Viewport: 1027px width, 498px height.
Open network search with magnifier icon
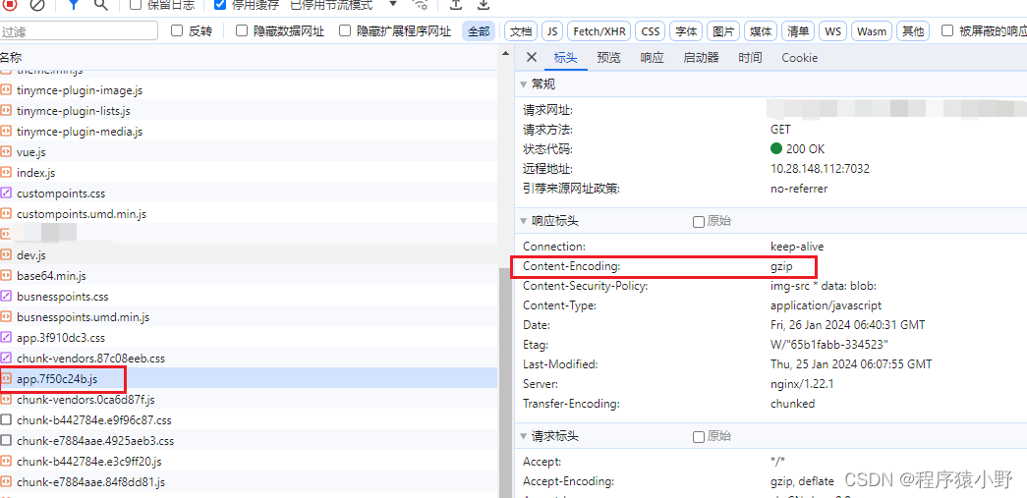tap(100, 5)
